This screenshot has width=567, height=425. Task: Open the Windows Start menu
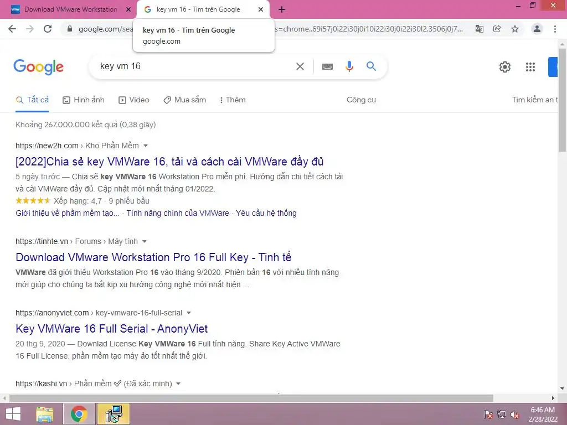(x=13, y=414)
